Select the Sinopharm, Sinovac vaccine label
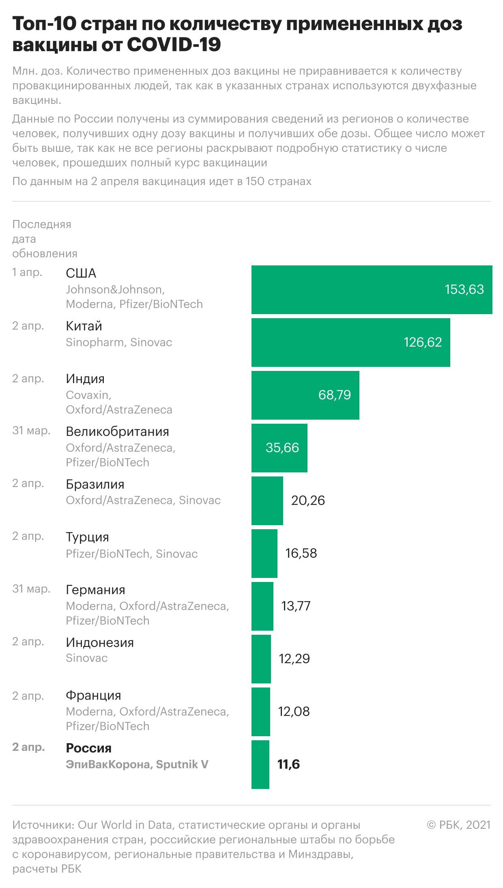Image resolution: width=503 pixels, height=888 pixels. pos(119,343)
